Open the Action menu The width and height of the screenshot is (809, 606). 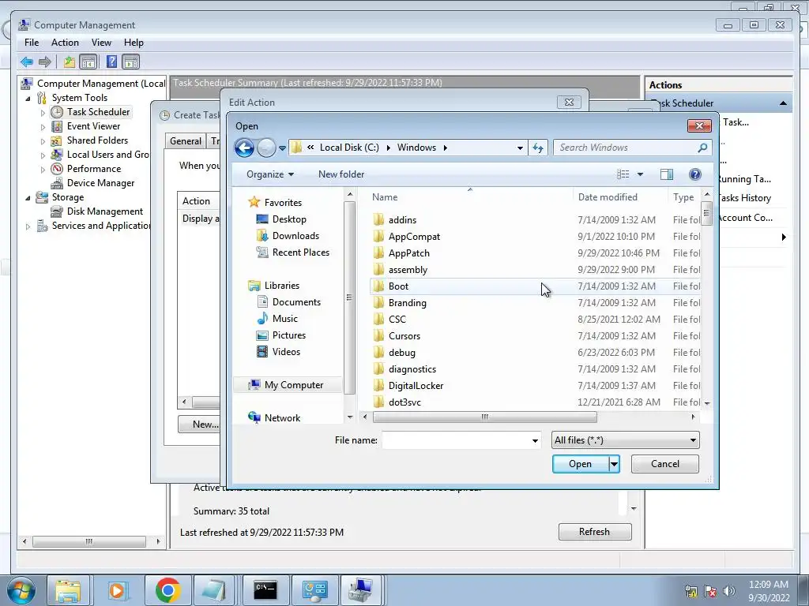pos(65,43)
